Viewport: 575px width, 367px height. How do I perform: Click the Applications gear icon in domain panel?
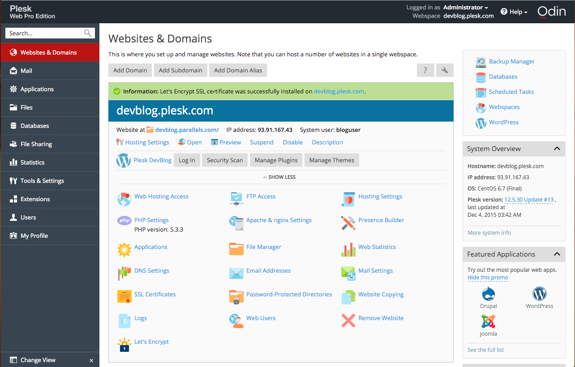pos(124,249)
